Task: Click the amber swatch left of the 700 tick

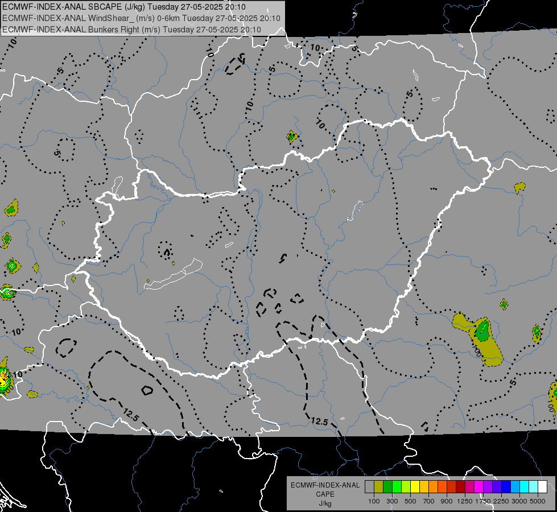Action: (x=424, y=487)
